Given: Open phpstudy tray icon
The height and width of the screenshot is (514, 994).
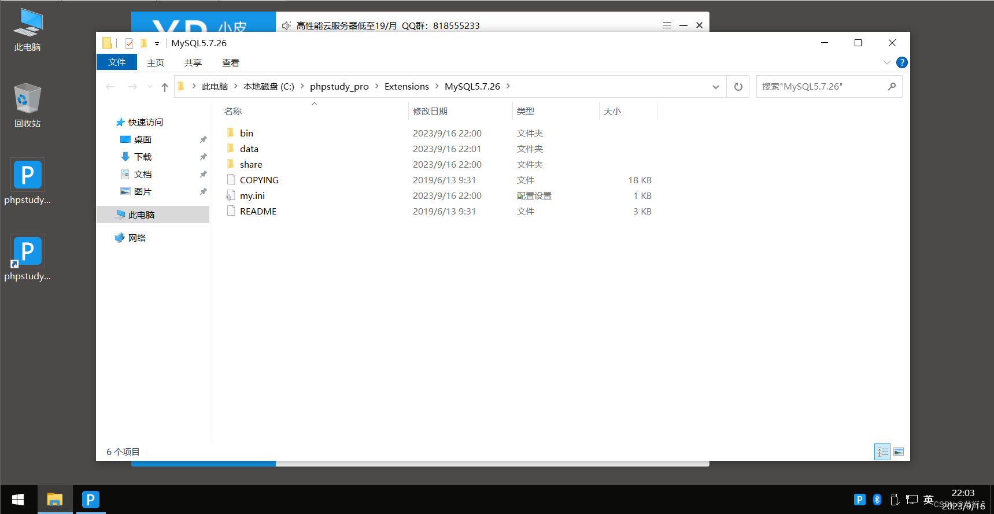Looking at the screenshot, I should point(859,500).
